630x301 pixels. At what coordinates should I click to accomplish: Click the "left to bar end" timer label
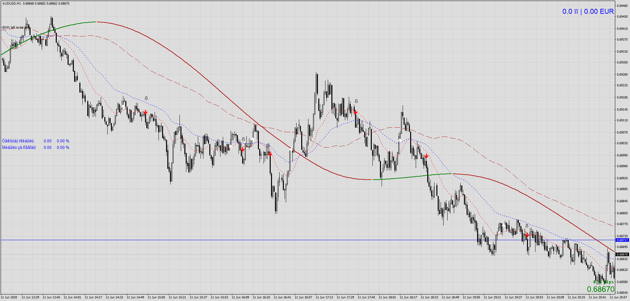point(16,27)
